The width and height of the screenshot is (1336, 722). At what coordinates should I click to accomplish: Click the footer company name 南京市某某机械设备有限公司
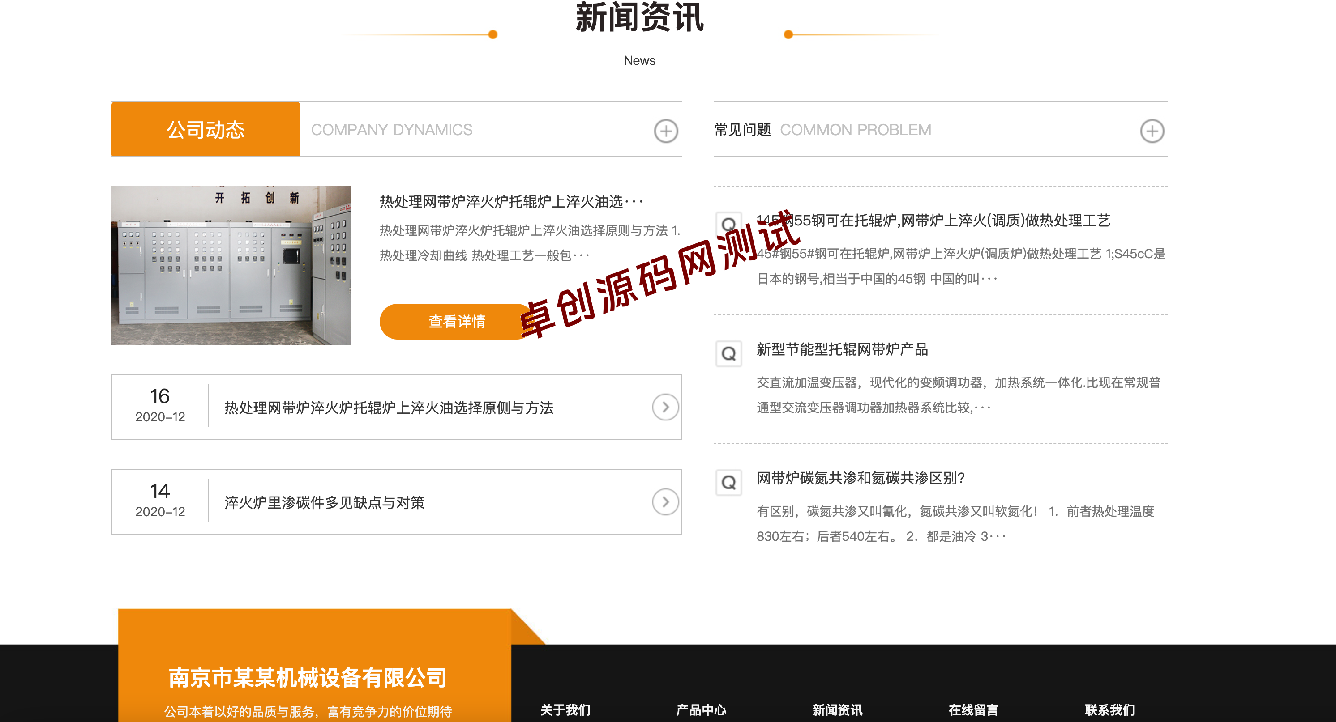(308, 677)
